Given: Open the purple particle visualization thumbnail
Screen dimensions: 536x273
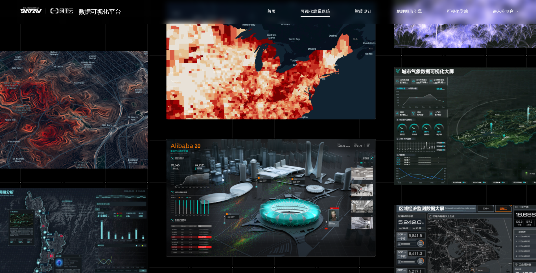Looking at the screenshot, I should point(465,36).
